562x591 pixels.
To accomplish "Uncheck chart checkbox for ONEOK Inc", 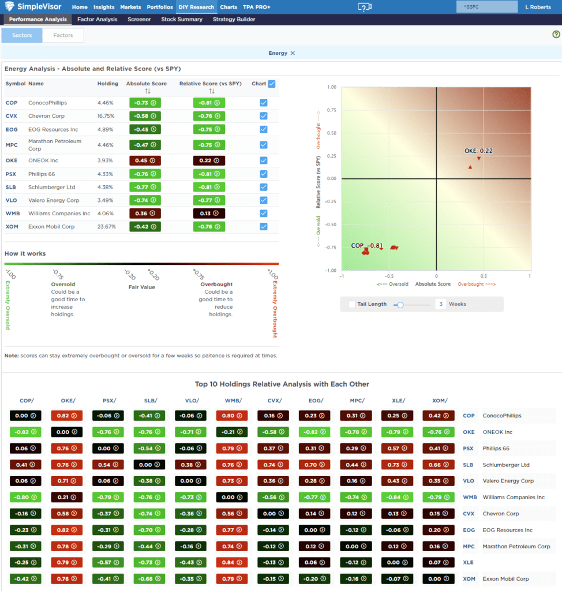I will tap(264, 160).
